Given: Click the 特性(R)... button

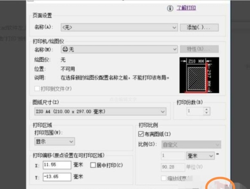Looking at the screenshot, I should (x=199, y=49).
